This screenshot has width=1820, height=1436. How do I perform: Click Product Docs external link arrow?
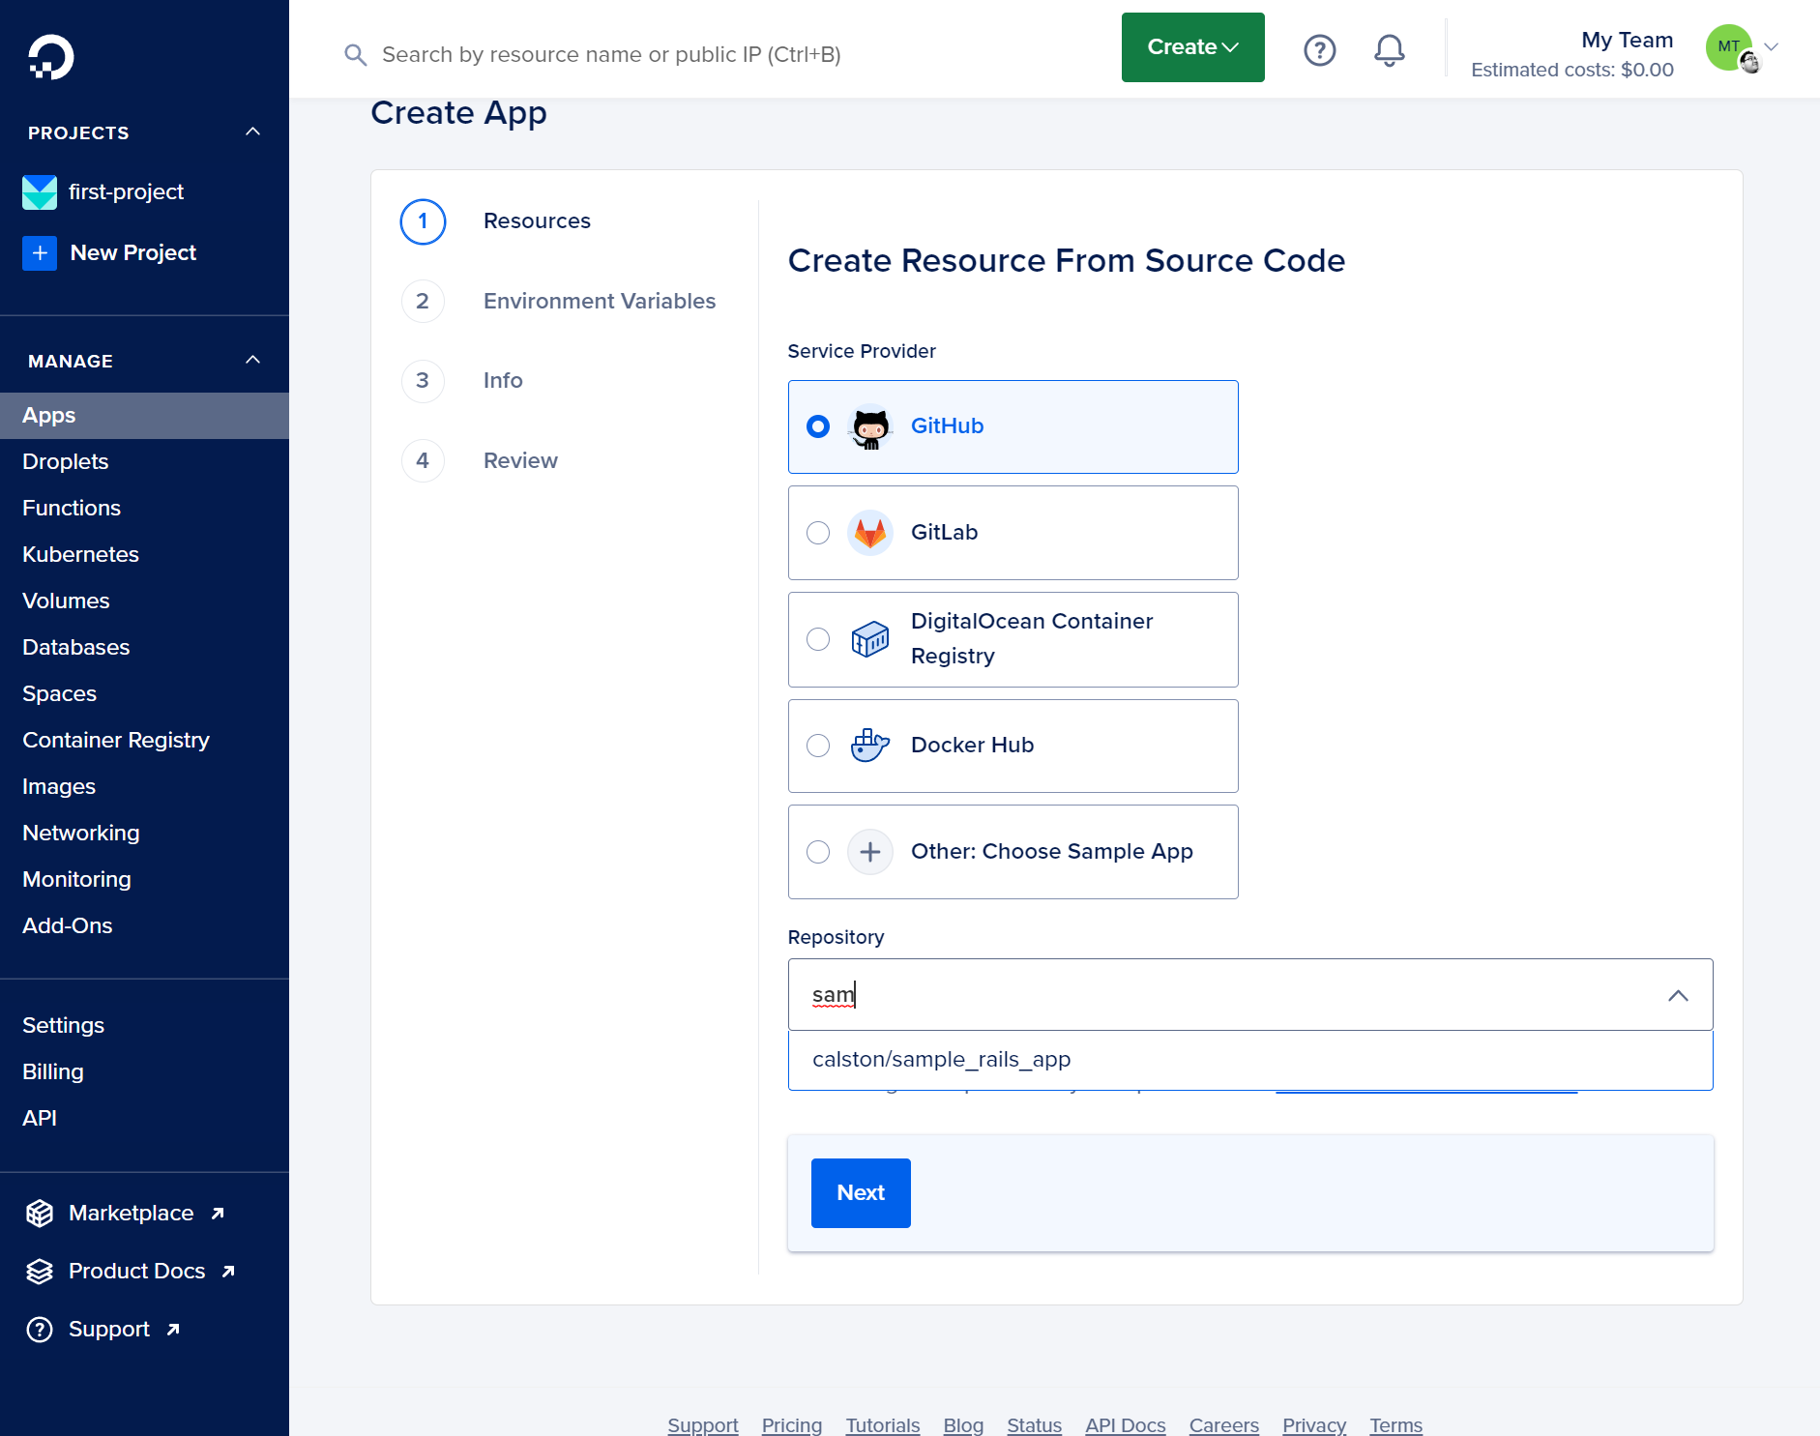click(228, 1272)
